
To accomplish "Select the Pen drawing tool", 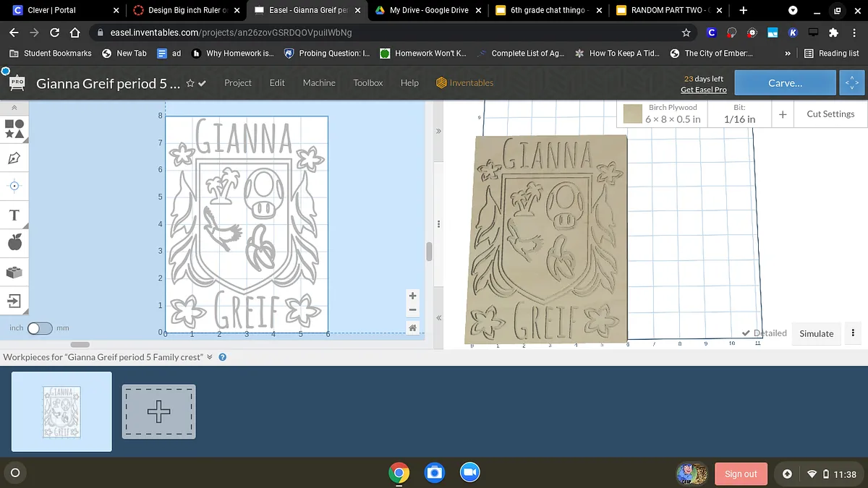I will (x=14, y=158).
